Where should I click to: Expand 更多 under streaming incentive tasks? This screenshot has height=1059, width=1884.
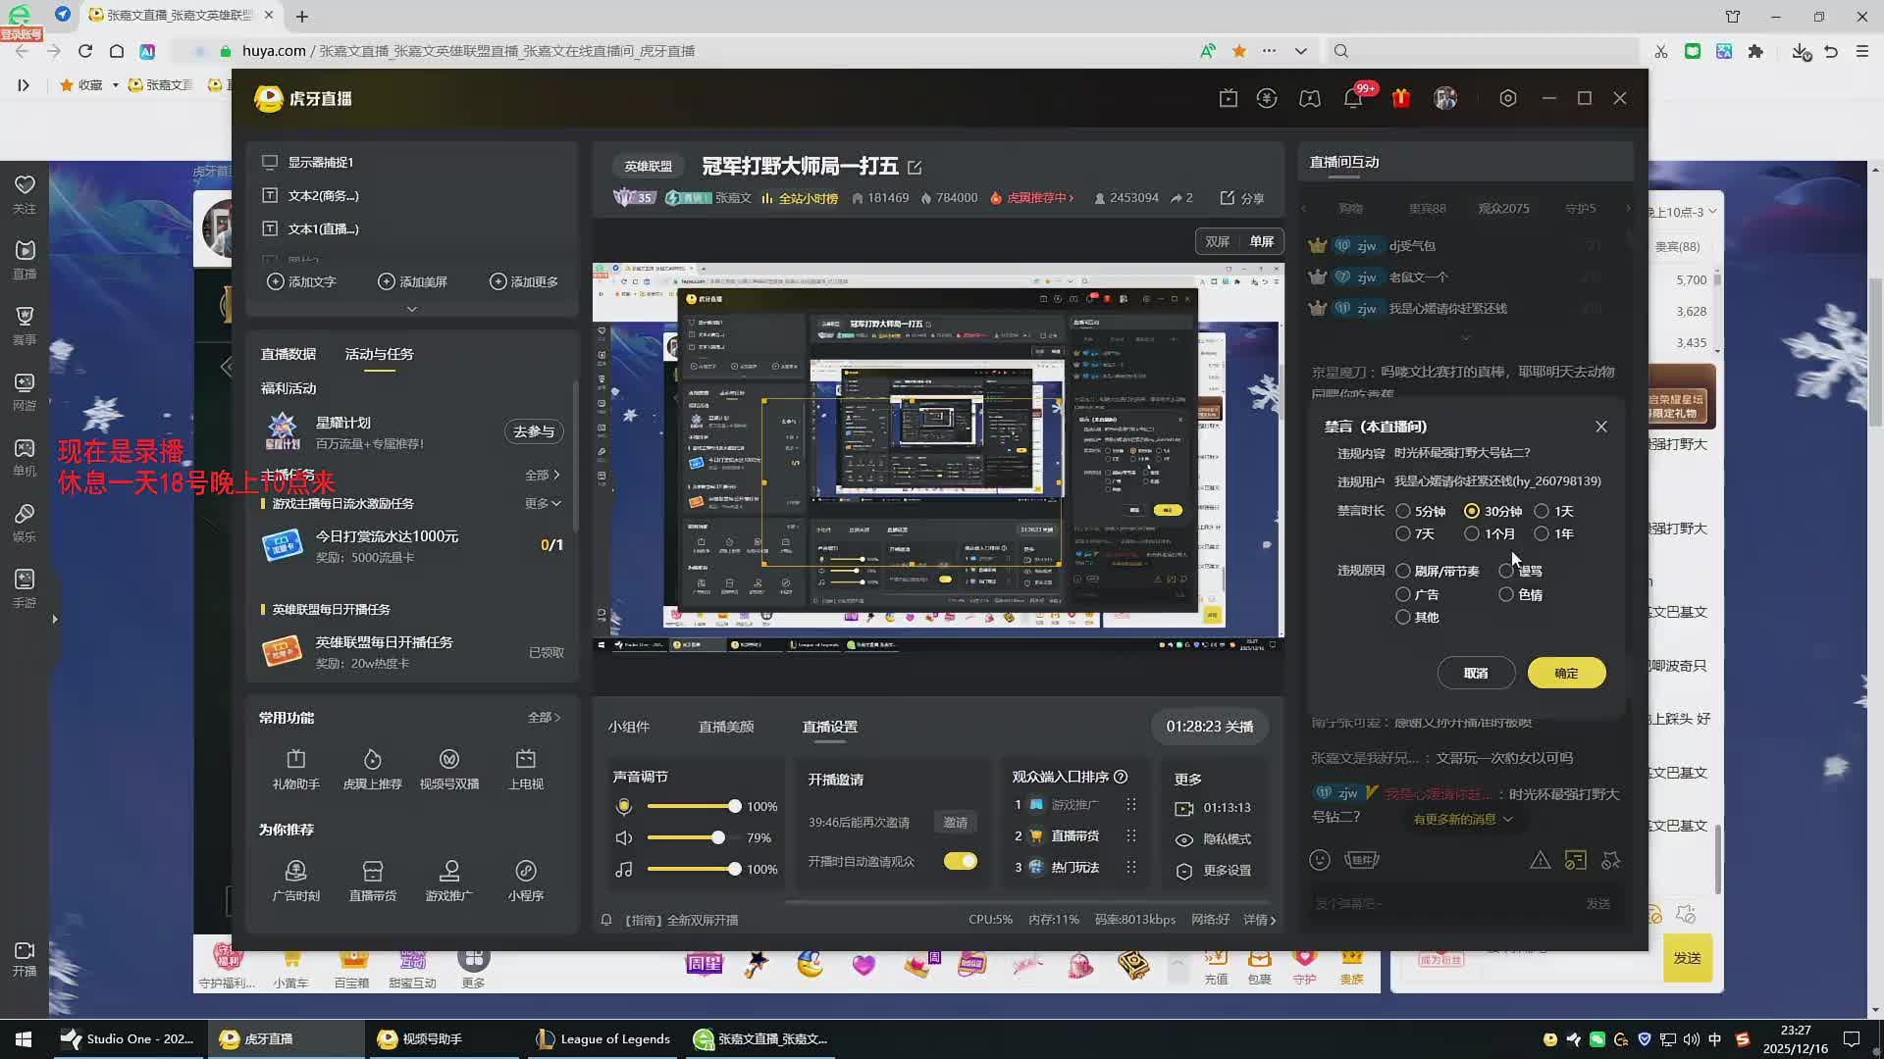[543, 503]
